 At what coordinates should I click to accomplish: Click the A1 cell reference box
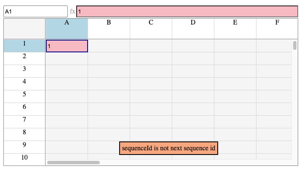[x=36, y=11]
